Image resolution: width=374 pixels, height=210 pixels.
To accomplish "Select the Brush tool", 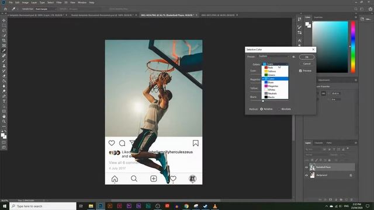I will [4, 61].
